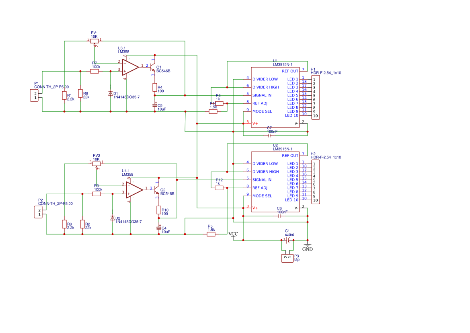Pick the R7 100k resistor
The width and height of the screenshot is (470, 333).
click(94, 71)
